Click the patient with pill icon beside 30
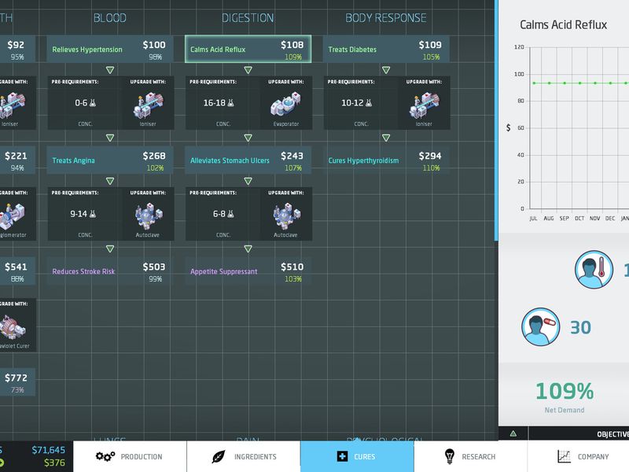629x472 pixels. [540, 326]
